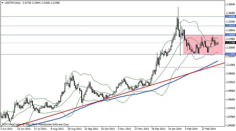Click the OHLC values 2.21755 2.22641 2.21591 2.22308
This screenshot has height=131, width=236.
coord(41,3)
